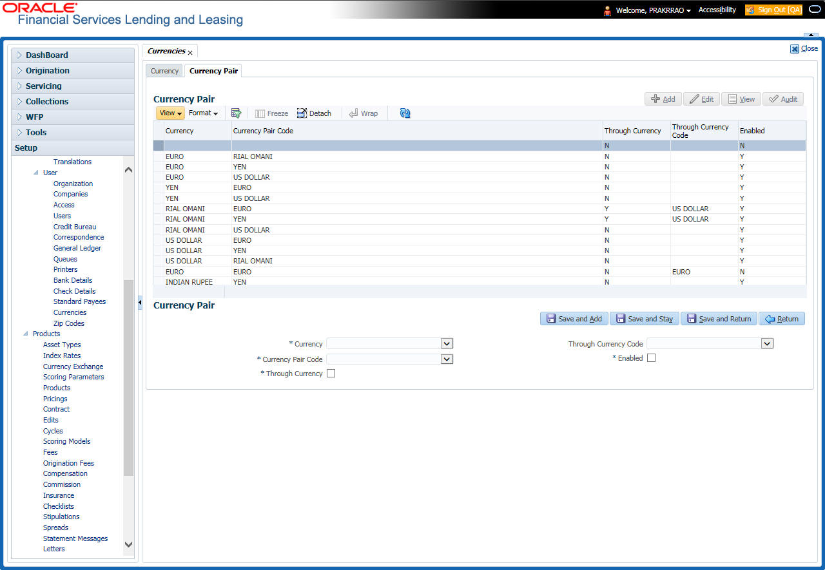This screenshot has width=825, height=570.
Task: Open the Format menu
Action: (x=203, y=113)
